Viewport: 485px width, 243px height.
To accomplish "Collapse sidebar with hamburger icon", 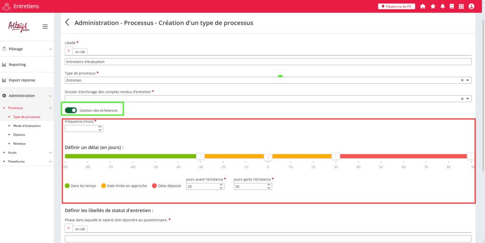I will coord(45,27).
